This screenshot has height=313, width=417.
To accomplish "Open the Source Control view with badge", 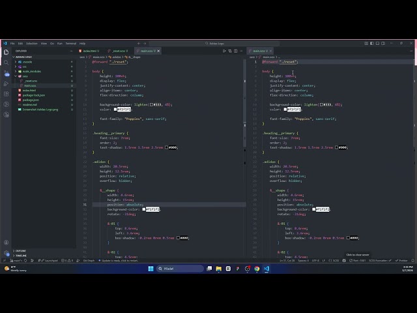I will click(7, 73).
